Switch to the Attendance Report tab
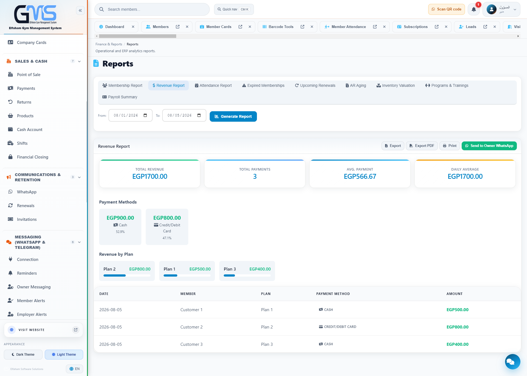Image resolution: width=527 pixels, height=376 pixels. [x=213, y=85]
